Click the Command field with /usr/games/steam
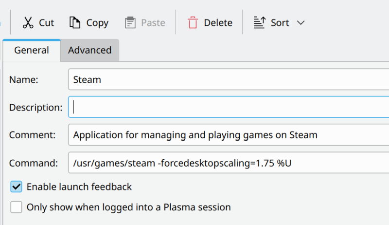Image resolution: width=389 pixels, height=225 pixels. [229, 163]
